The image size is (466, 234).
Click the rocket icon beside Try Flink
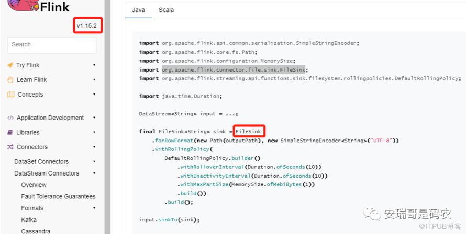coord(10,65)
